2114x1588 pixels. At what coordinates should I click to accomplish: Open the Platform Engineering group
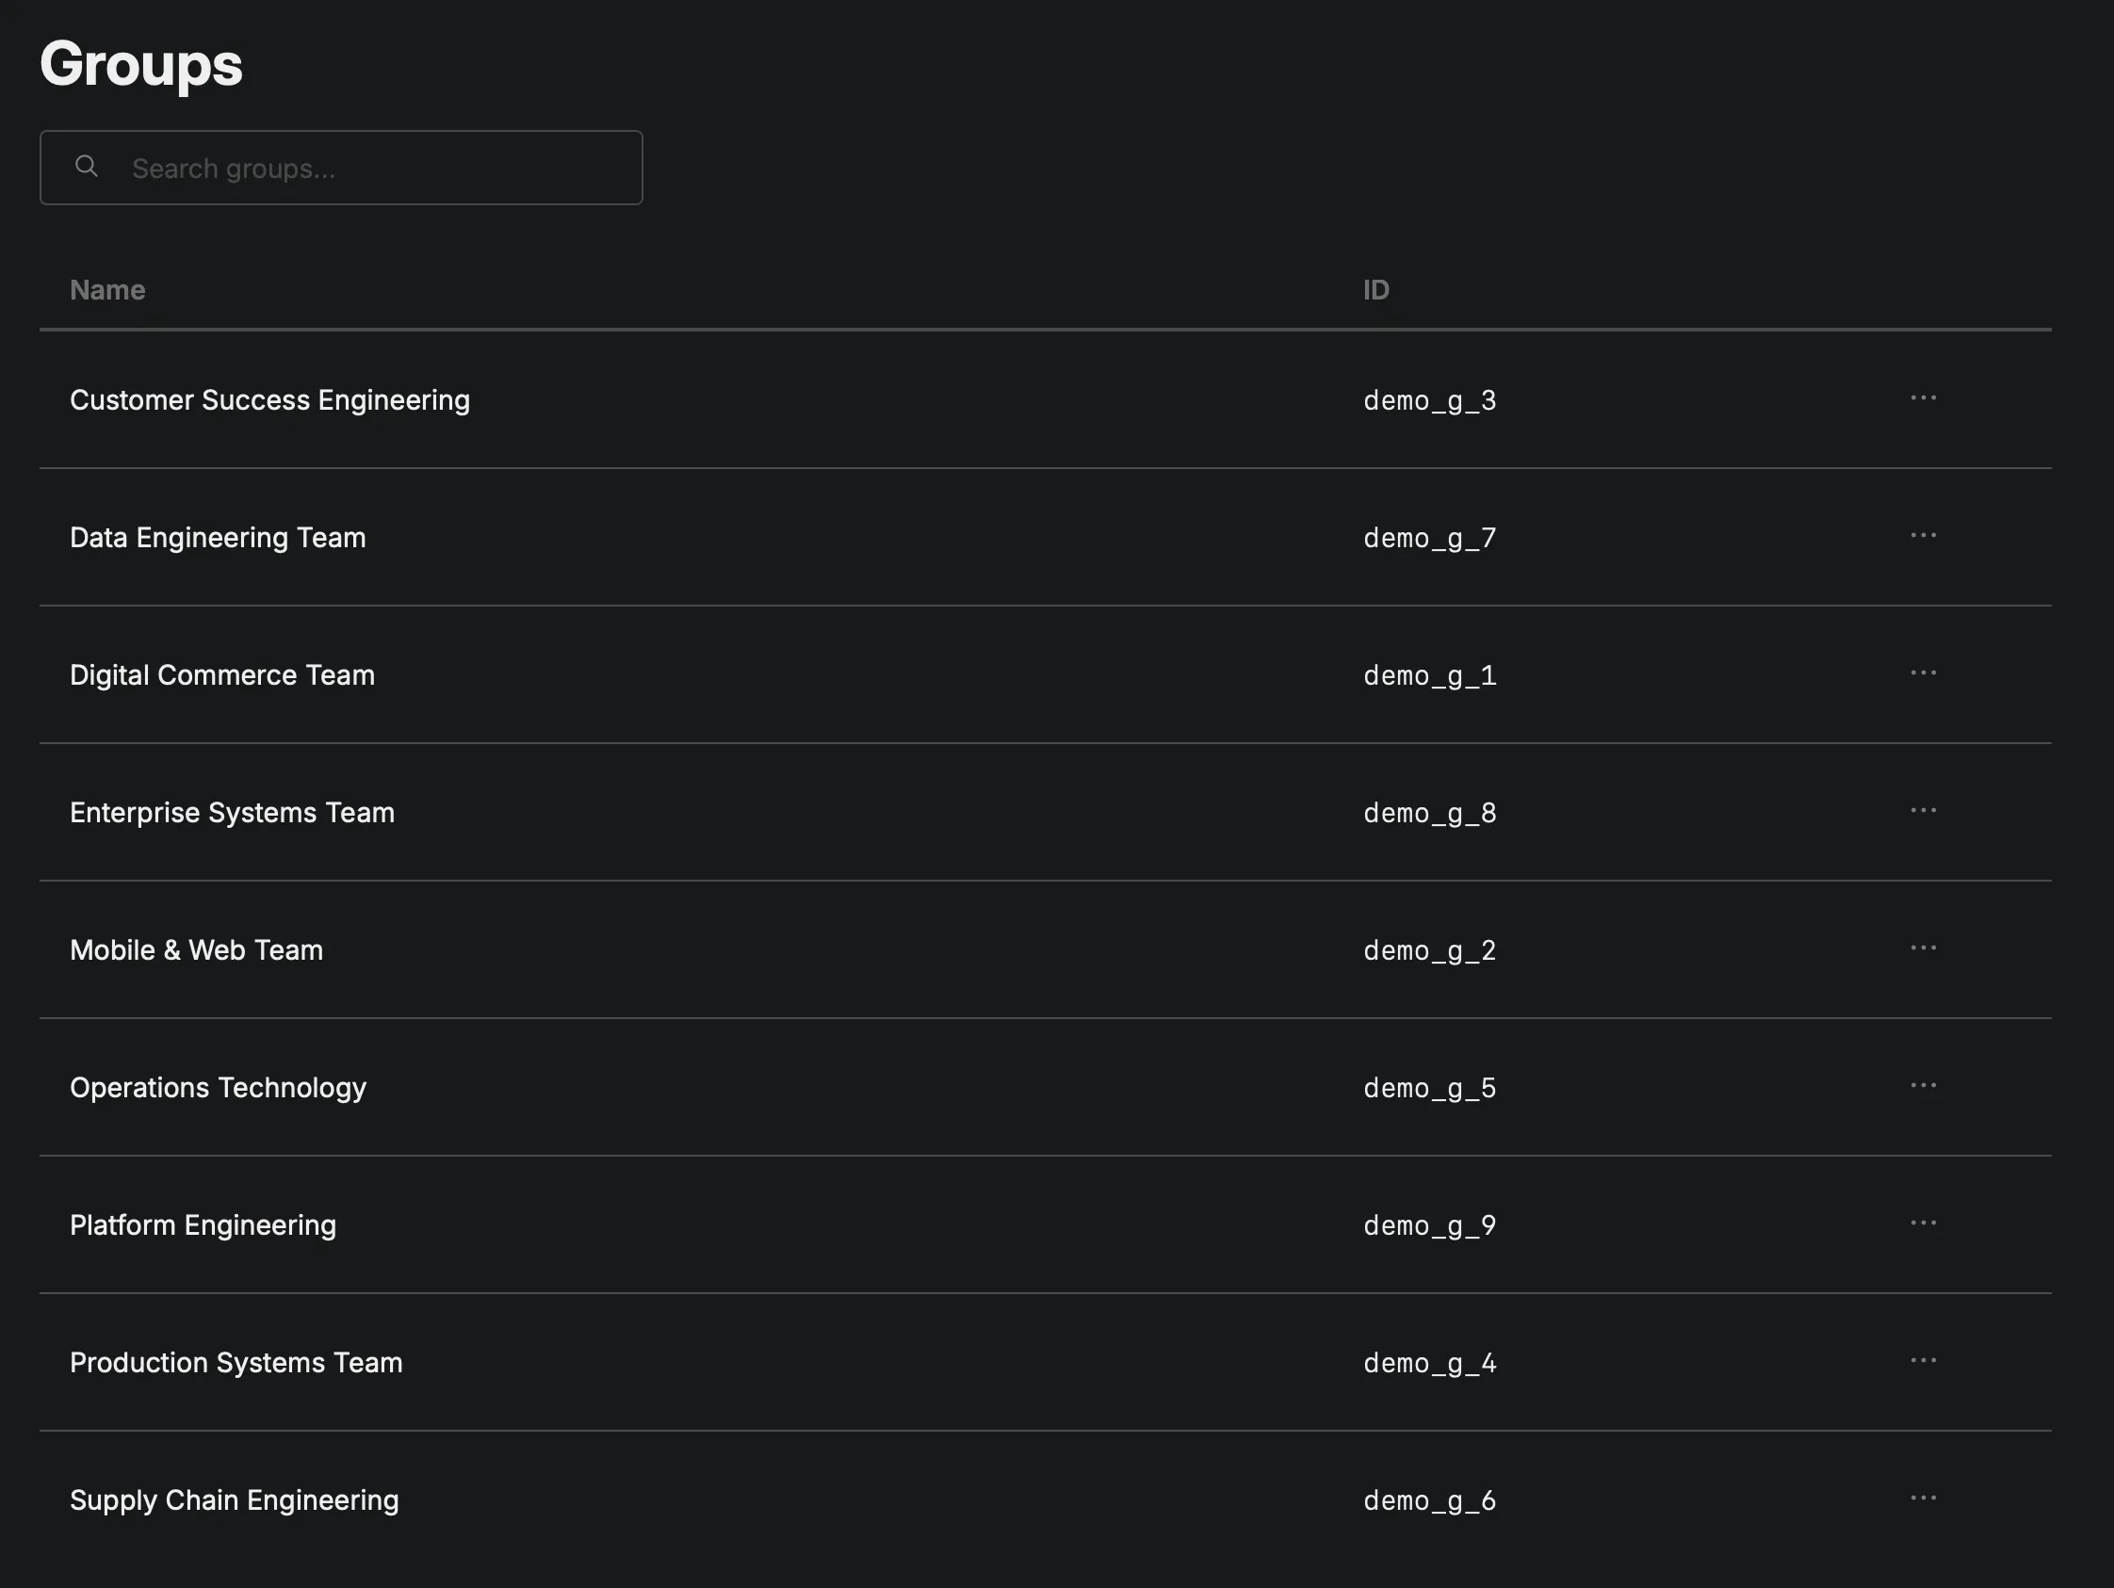pos(203,1225)
